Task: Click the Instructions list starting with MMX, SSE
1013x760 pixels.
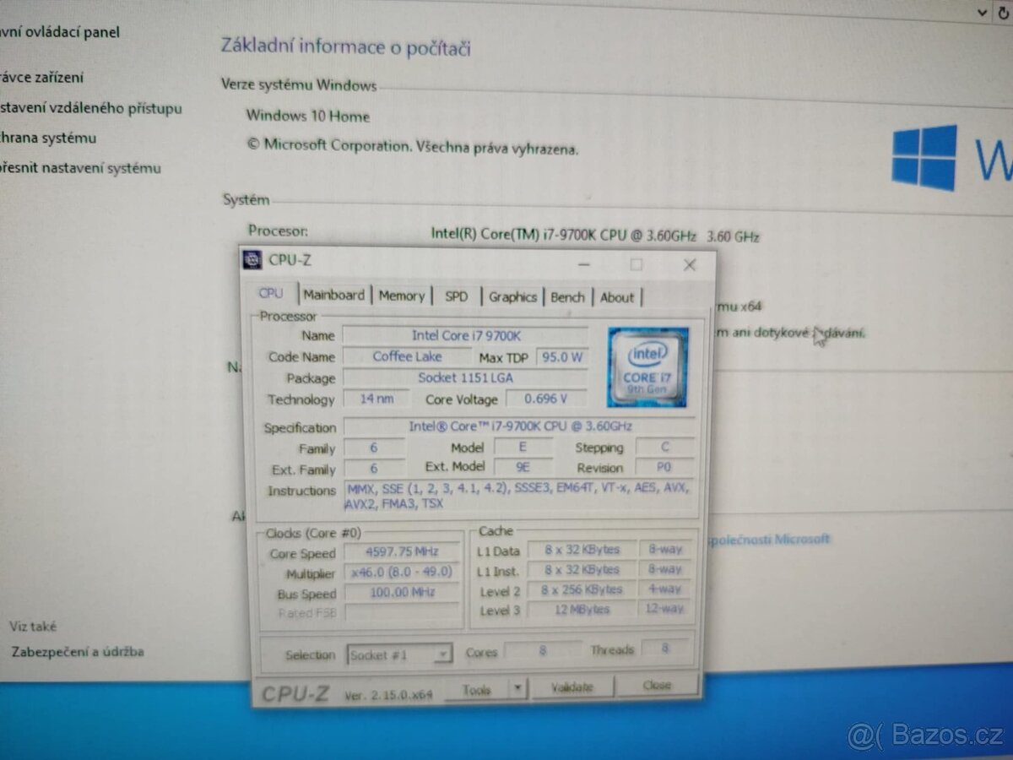Action: pos(519,496)
